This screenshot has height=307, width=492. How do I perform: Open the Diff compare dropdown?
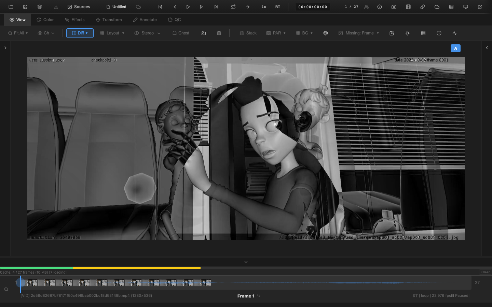[80, 33]
